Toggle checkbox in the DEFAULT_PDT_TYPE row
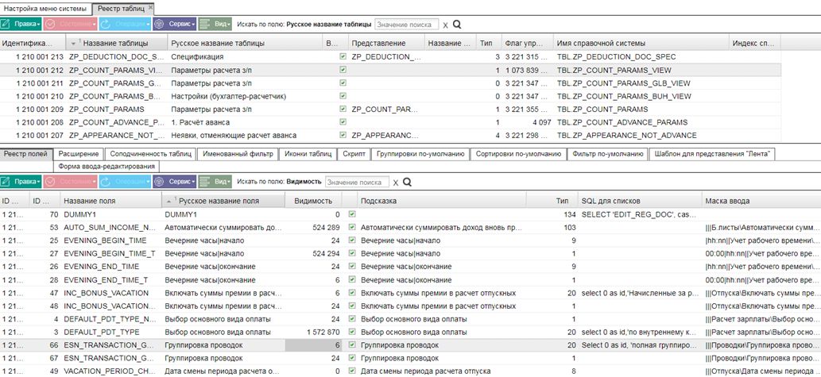 352,332
